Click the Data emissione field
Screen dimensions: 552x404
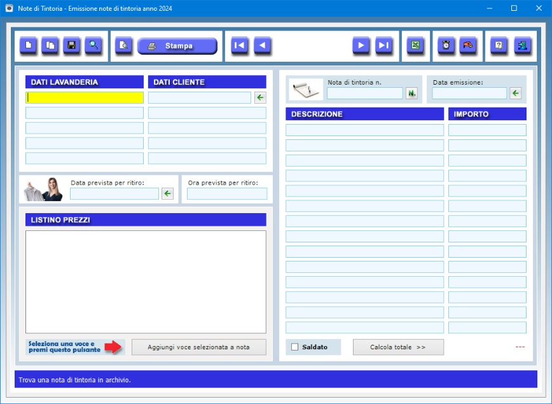(469, 94)
